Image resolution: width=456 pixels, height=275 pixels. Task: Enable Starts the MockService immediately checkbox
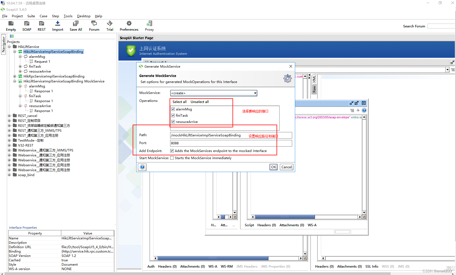click(x=172, y=158)
